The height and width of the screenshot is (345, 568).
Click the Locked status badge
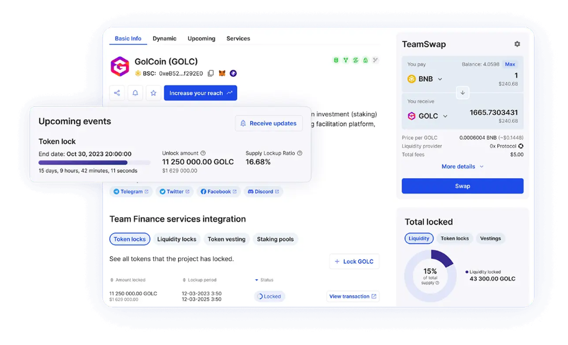(x=269, y=296)
